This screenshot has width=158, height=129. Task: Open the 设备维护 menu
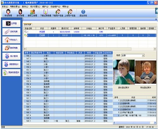55,7
